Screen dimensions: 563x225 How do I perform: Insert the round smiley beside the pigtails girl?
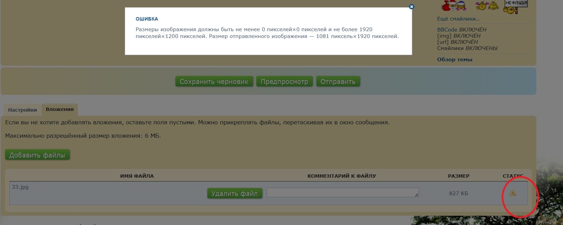click(x=493, y=6)
